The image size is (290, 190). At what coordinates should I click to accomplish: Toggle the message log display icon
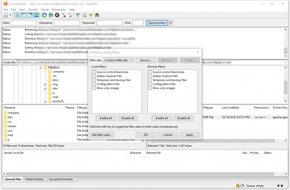17,15
